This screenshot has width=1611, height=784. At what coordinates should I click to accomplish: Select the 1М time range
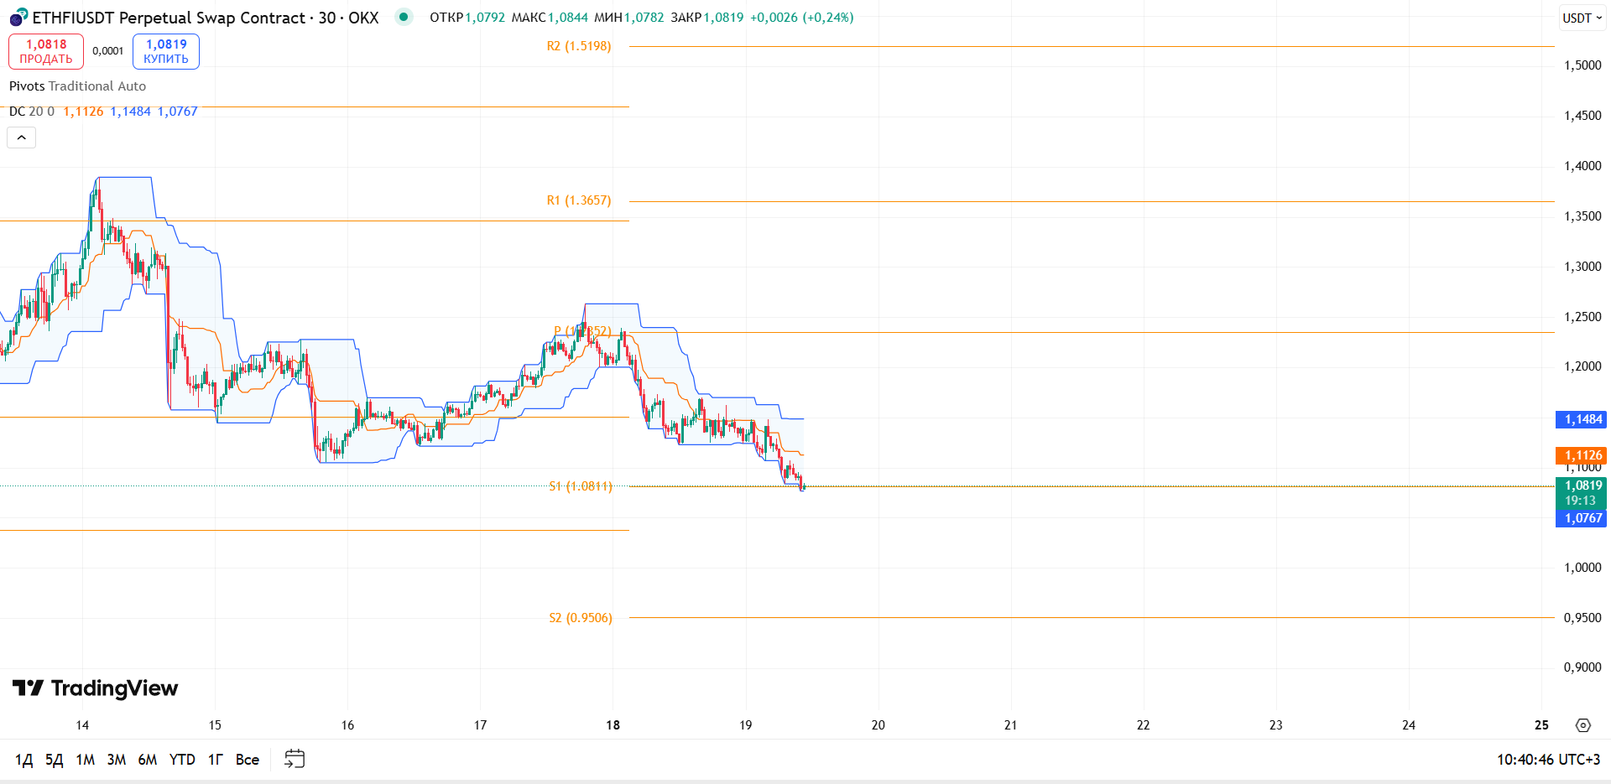86,760
